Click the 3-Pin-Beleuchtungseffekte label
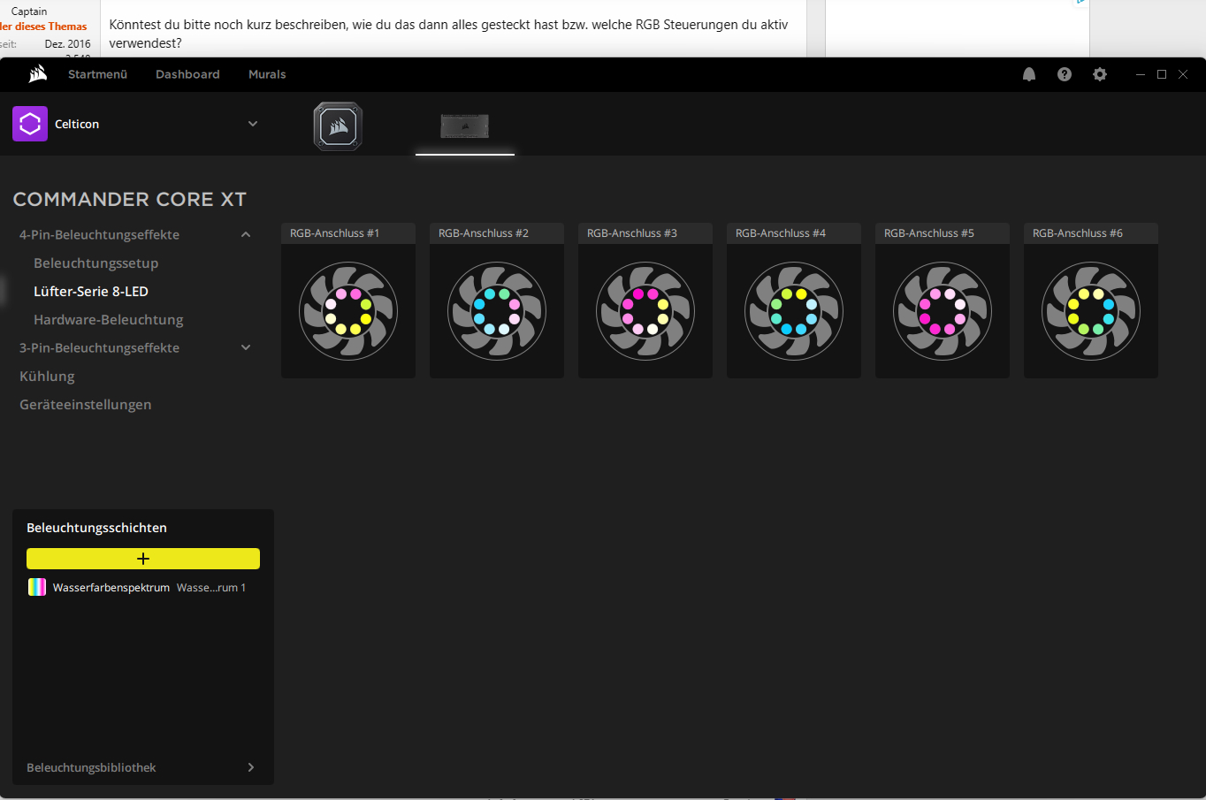 (99, 347)
